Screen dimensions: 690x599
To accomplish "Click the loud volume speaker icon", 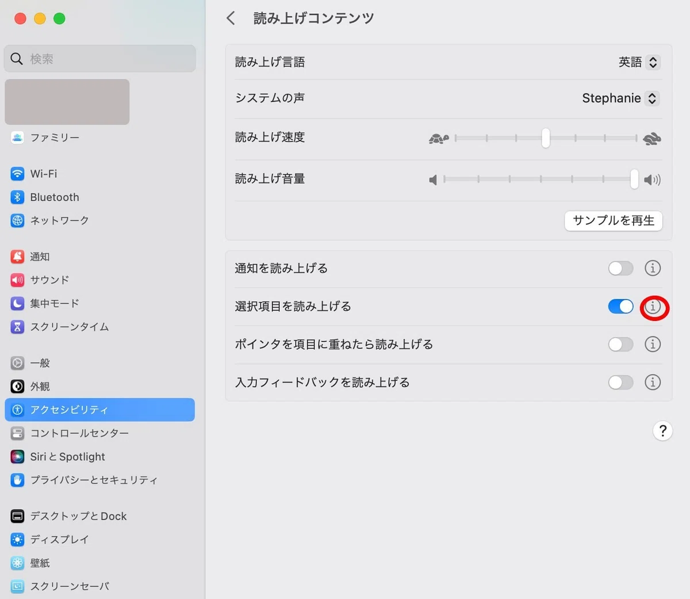I will pyautogui.click(x=652, y=180).
